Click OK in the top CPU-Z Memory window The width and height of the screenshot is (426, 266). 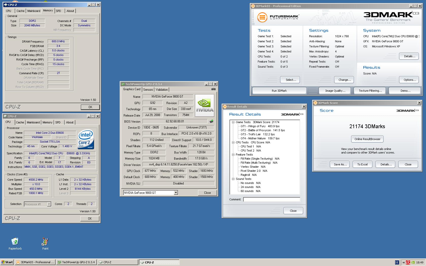[90, 107]
